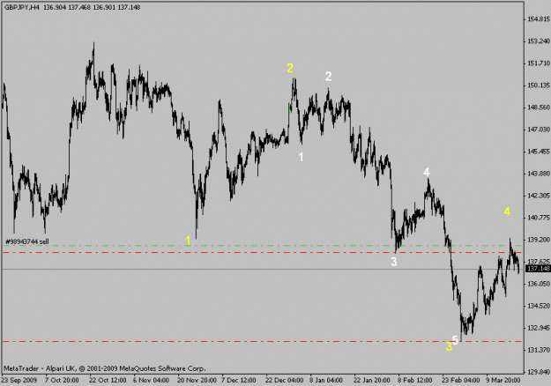The image size is (551, 386).
Task: Select the white wave label 2
Action: click(x=328, y=76)
